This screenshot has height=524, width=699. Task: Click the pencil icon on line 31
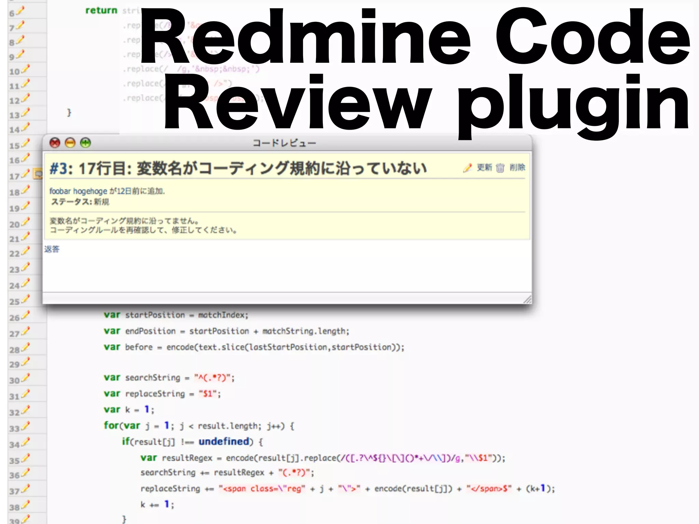click(26, 394)
